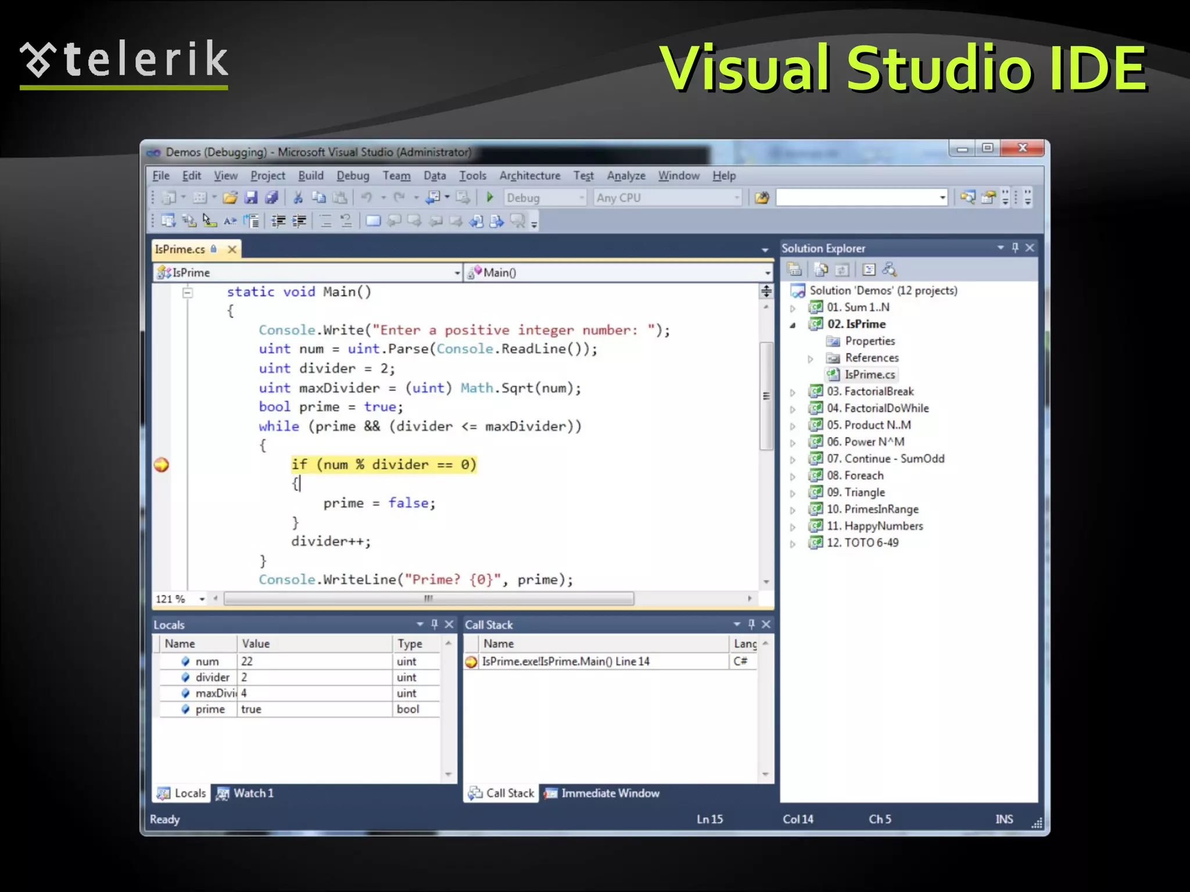Open the IsPrime class navigation dropdown
Image resolution: width=1190 pixels, height=892 pixels.
click(x=457, y=273)
